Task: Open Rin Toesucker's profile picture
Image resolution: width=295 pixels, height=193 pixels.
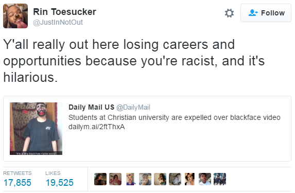Action: pos(15,16)
